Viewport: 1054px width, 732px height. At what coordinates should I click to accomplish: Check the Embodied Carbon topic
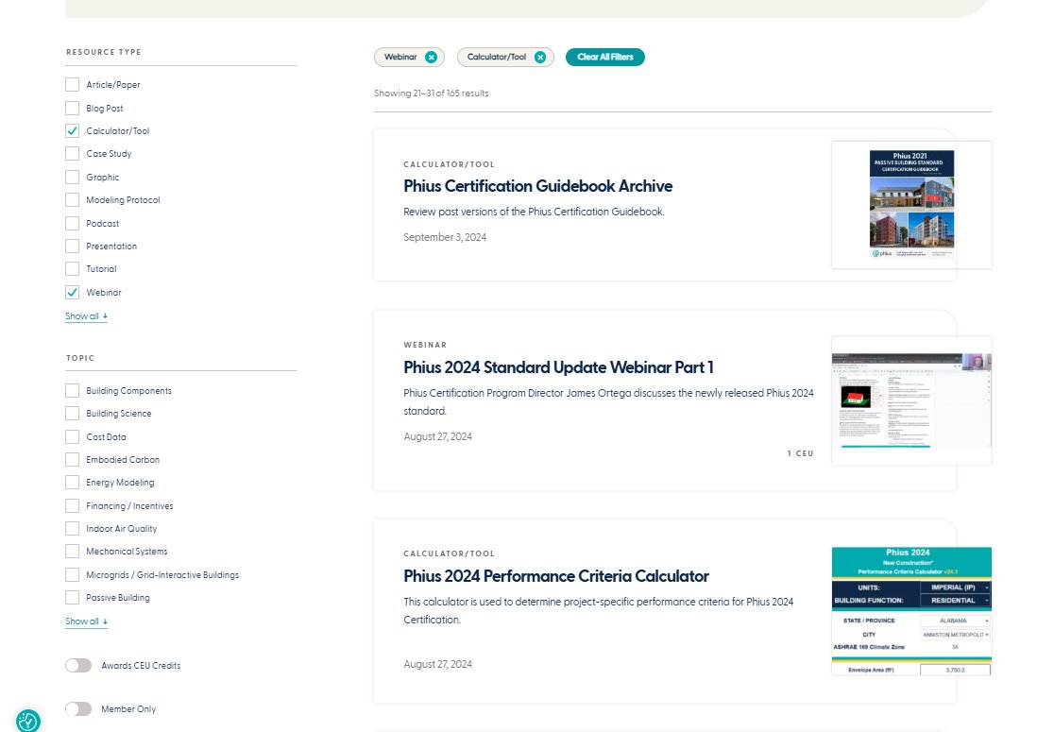pos(72,459)
